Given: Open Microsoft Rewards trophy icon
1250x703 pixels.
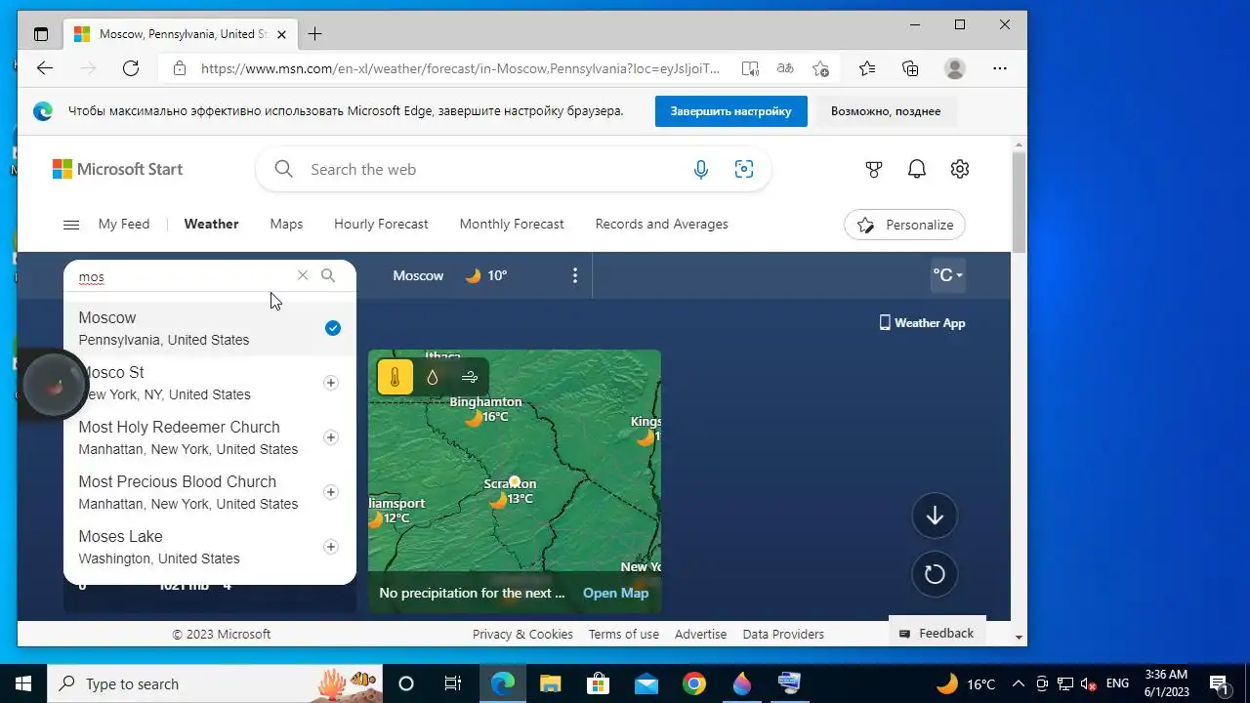Looking at the screenshot, I should [x=874, y=169].
